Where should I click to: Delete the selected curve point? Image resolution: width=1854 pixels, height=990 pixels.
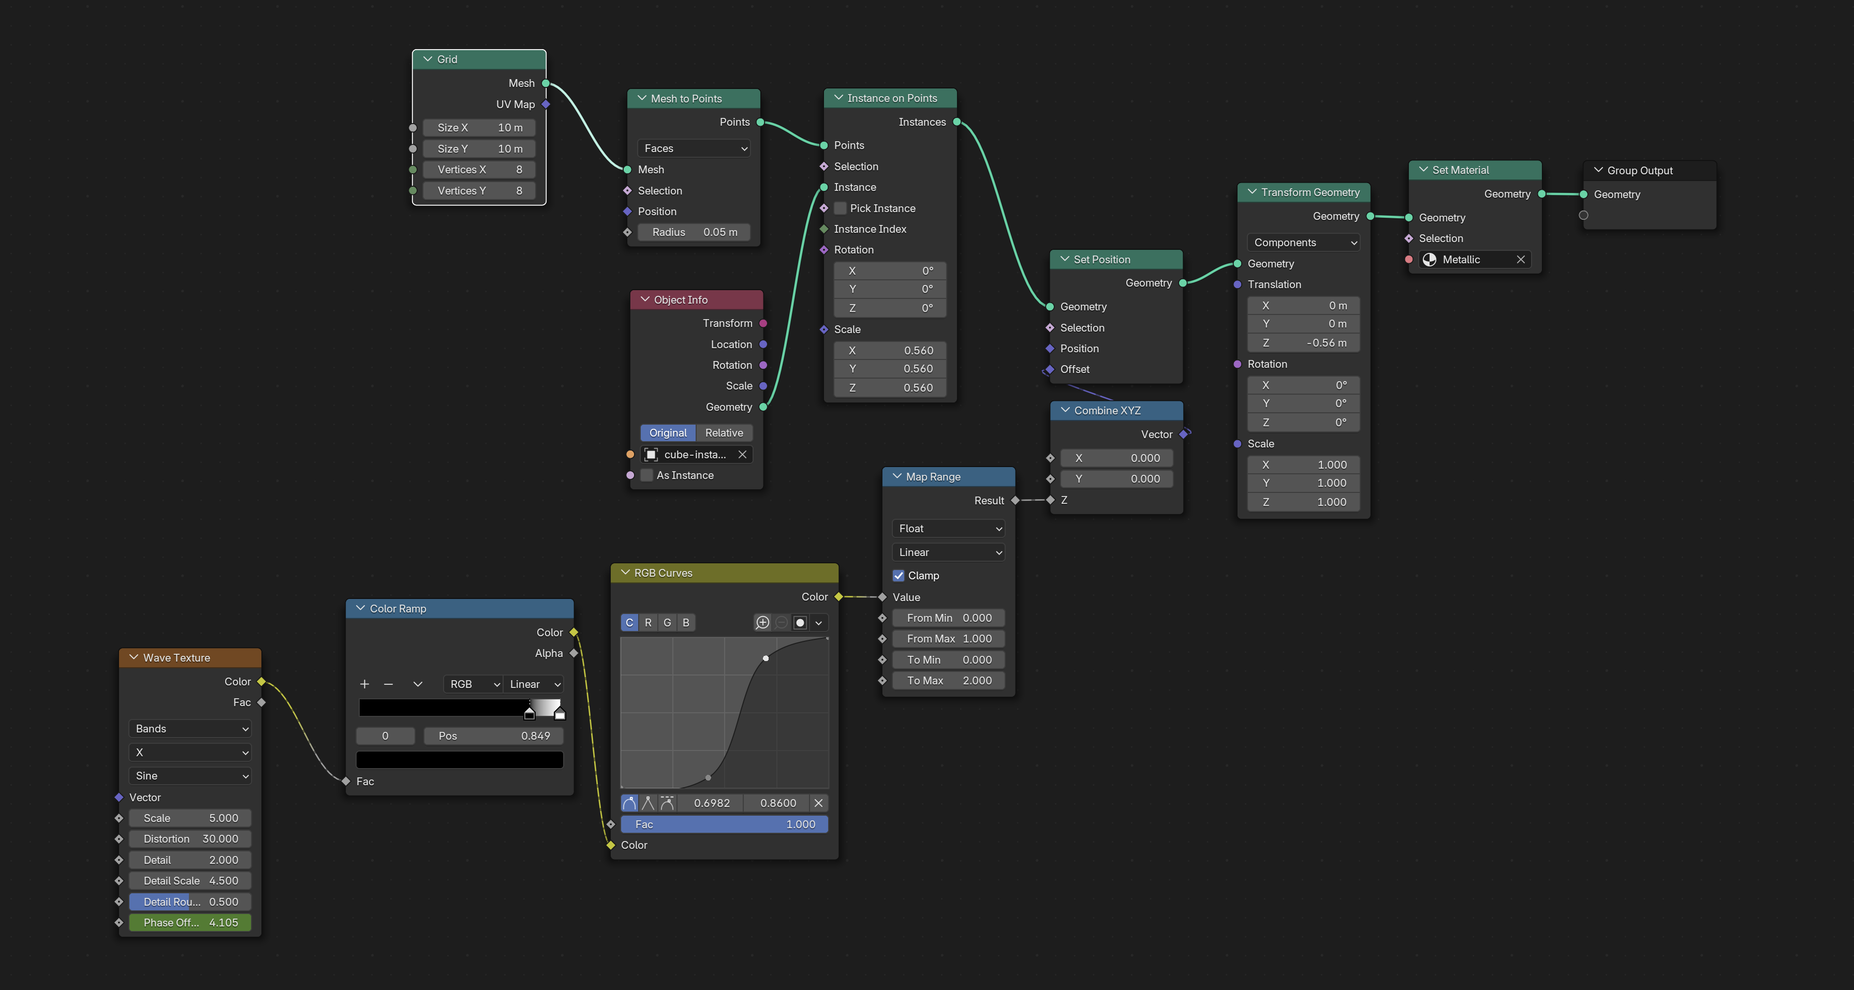pyautogui.click(x=818, y=803)
